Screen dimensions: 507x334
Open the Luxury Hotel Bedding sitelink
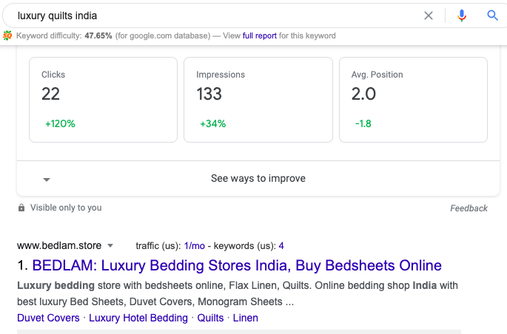(x=138, y=318)
